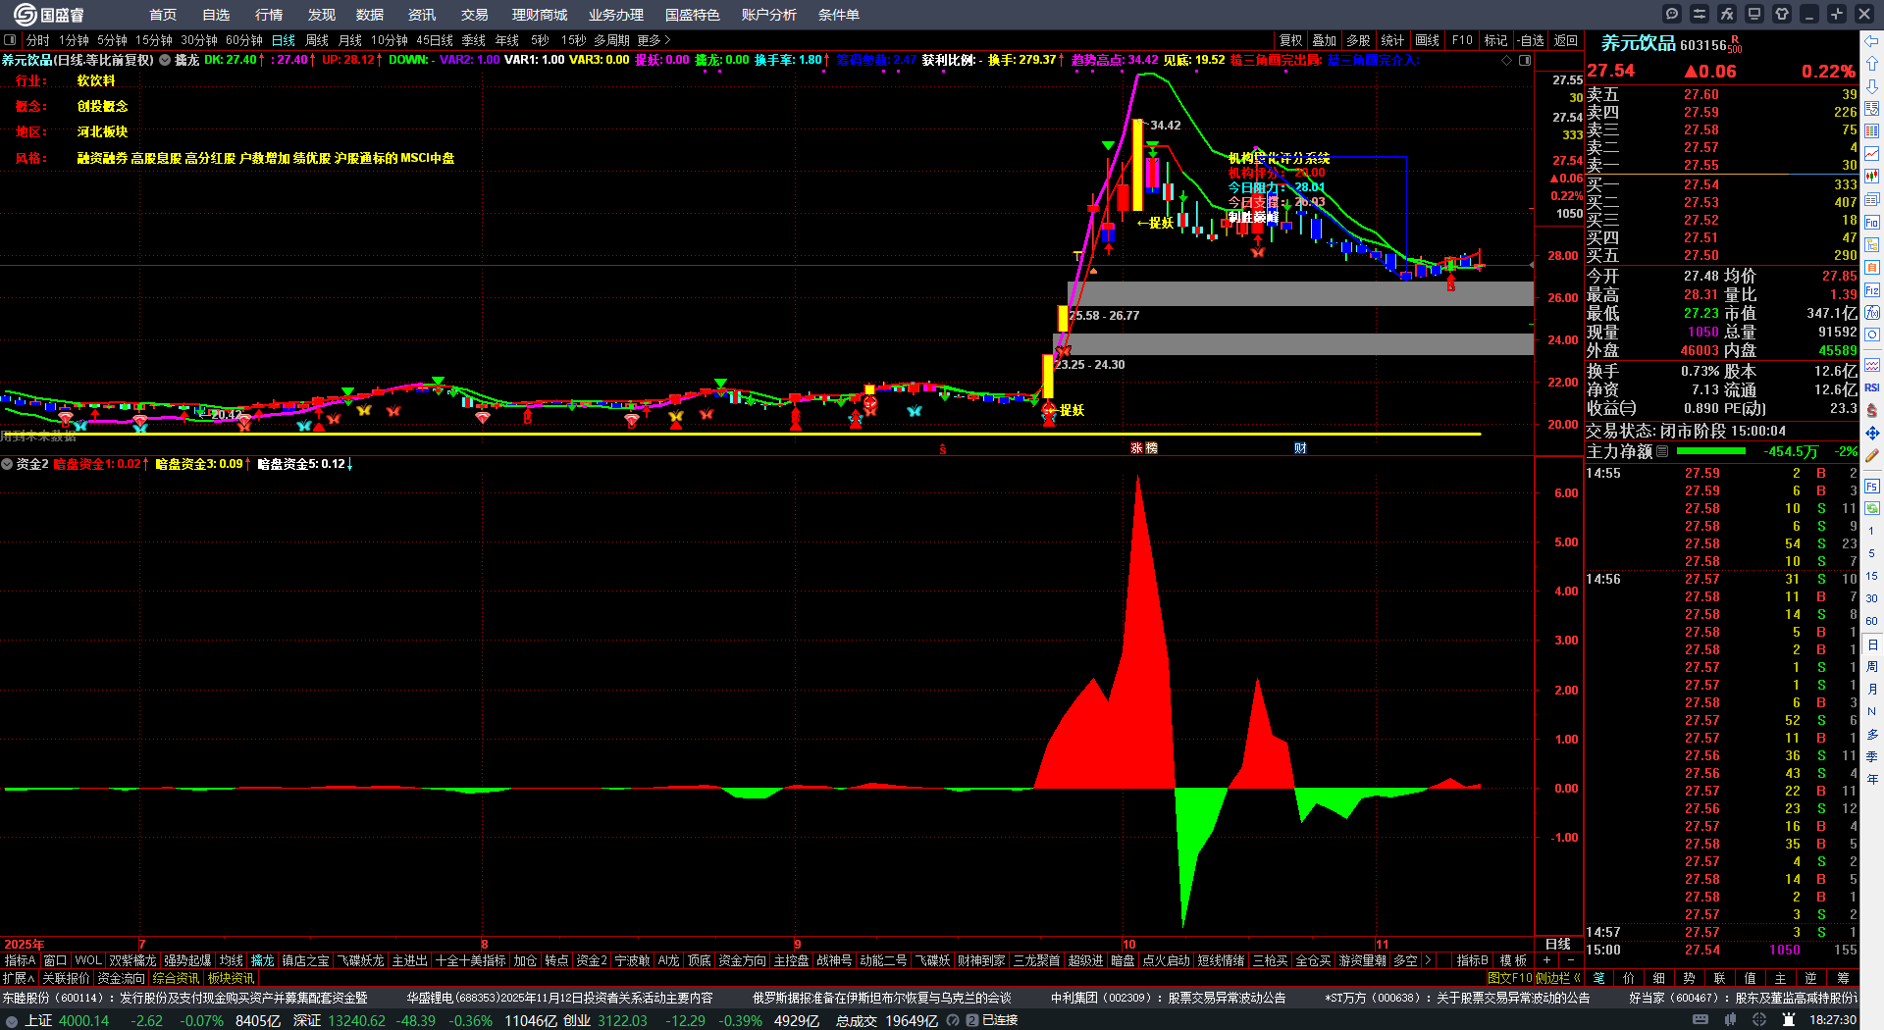Screen dimensions: 1884x1030
Task: Open the 多周期 multi-period option
Action: (611, 40)
